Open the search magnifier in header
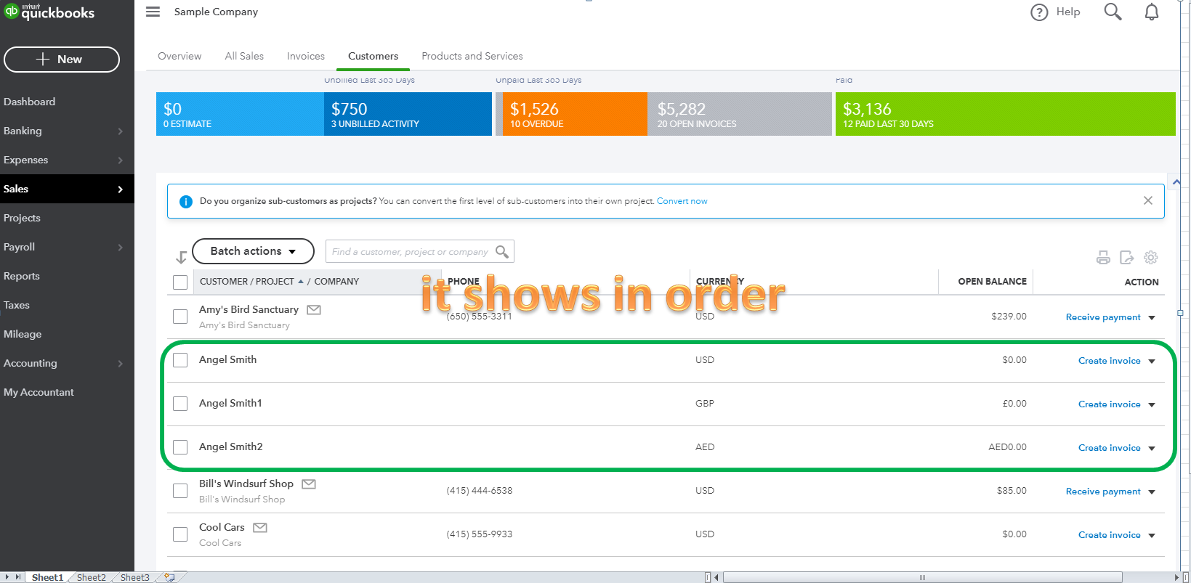Viewport: 1191px width, 583px height. (1113, 12)
